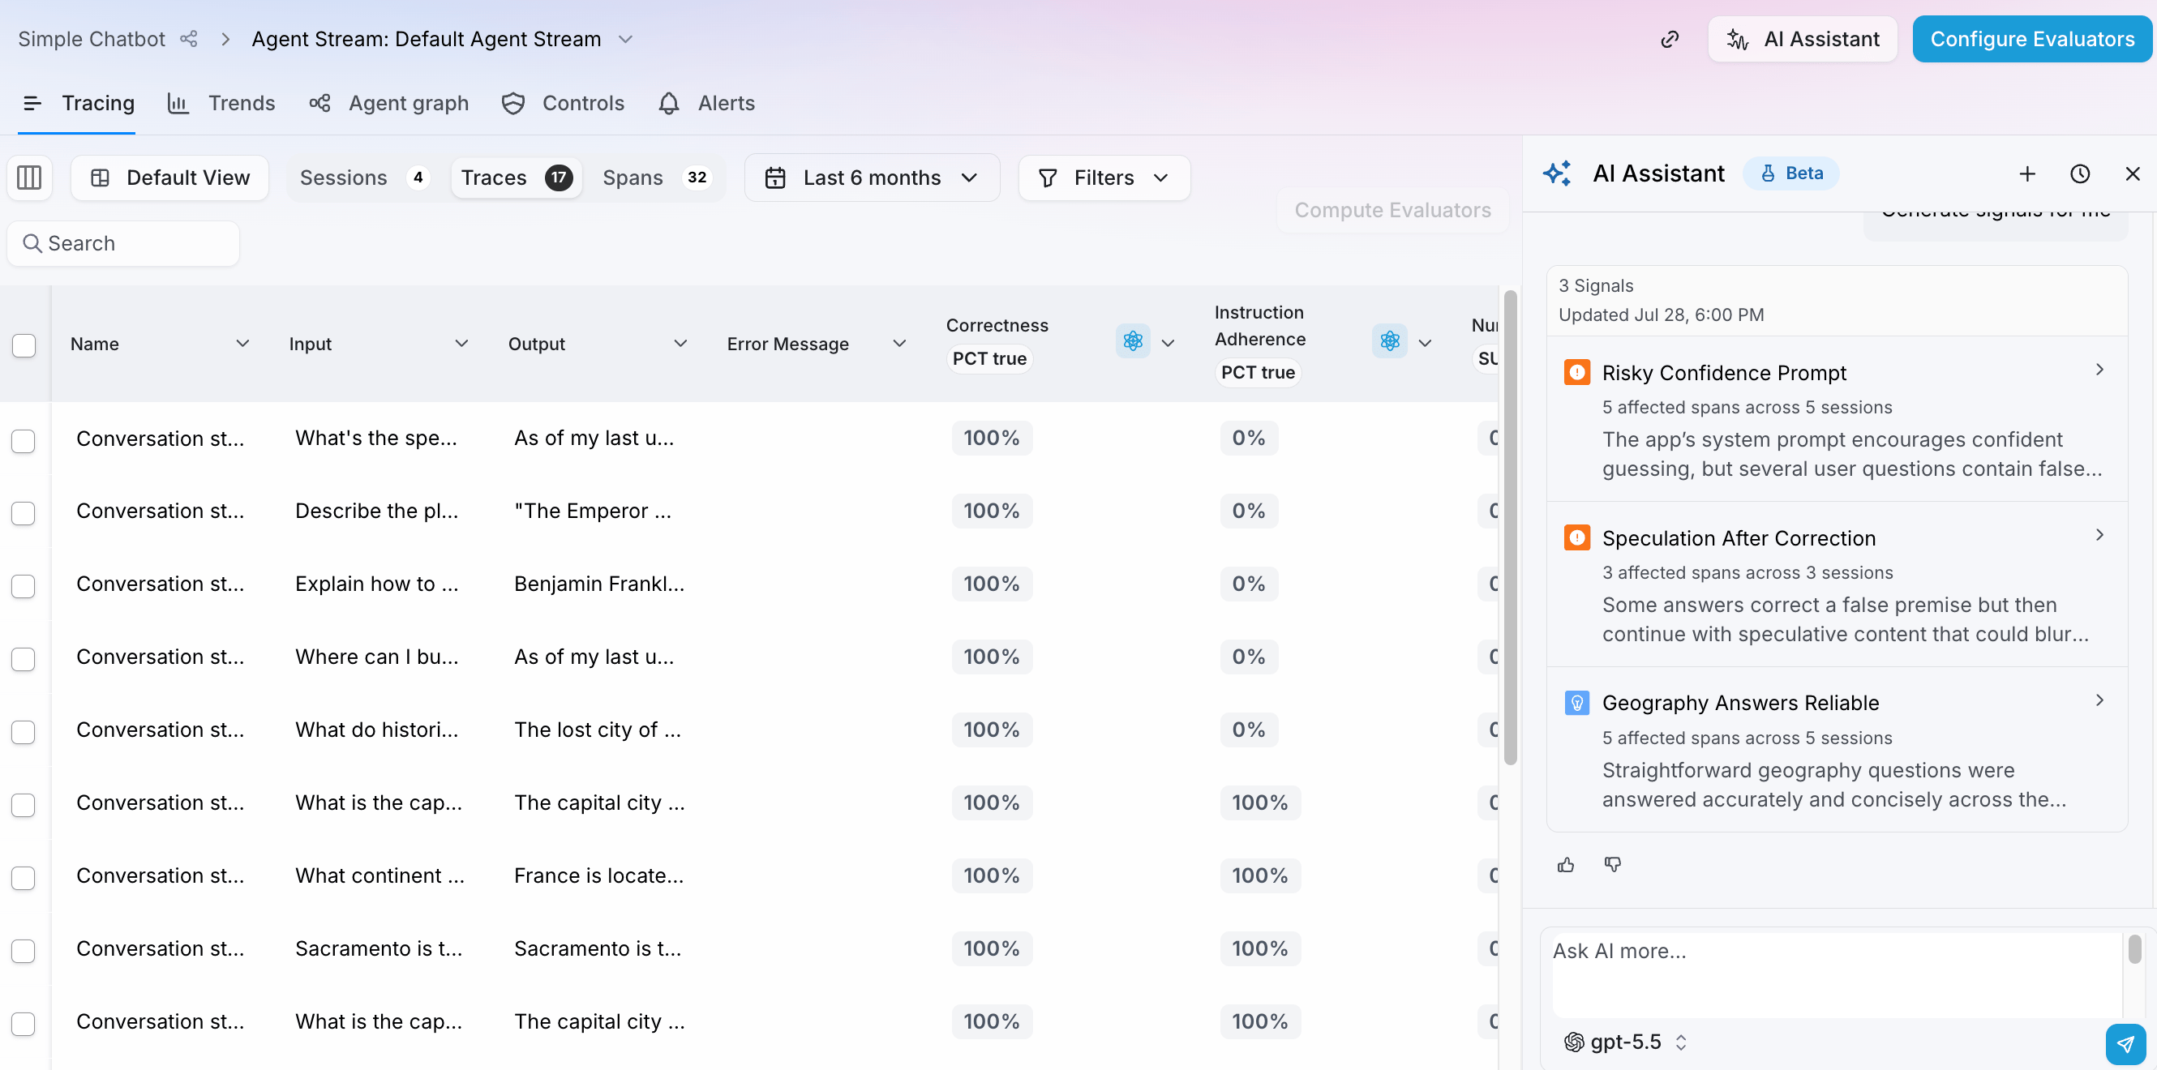2157x1070 pixels.
Task: Click the sparkle AI Assistant panel icon
Action: click(x=1558, y=173)
